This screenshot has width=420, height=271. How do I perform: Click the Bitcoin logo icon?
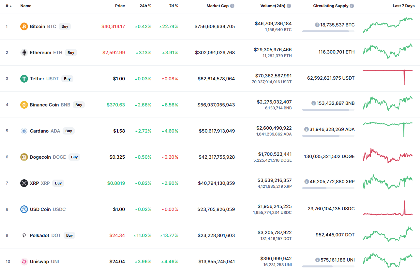pyautogui.click(x=24, y=26)
